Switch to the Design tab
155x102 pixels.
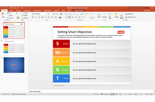pos(18,10)
